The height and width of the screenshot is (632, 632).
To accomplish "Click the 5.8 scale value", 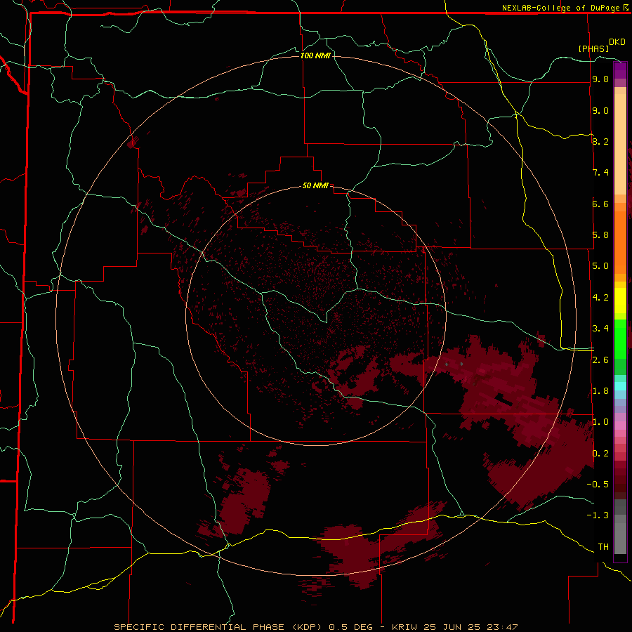I will [x=600, y=235].
